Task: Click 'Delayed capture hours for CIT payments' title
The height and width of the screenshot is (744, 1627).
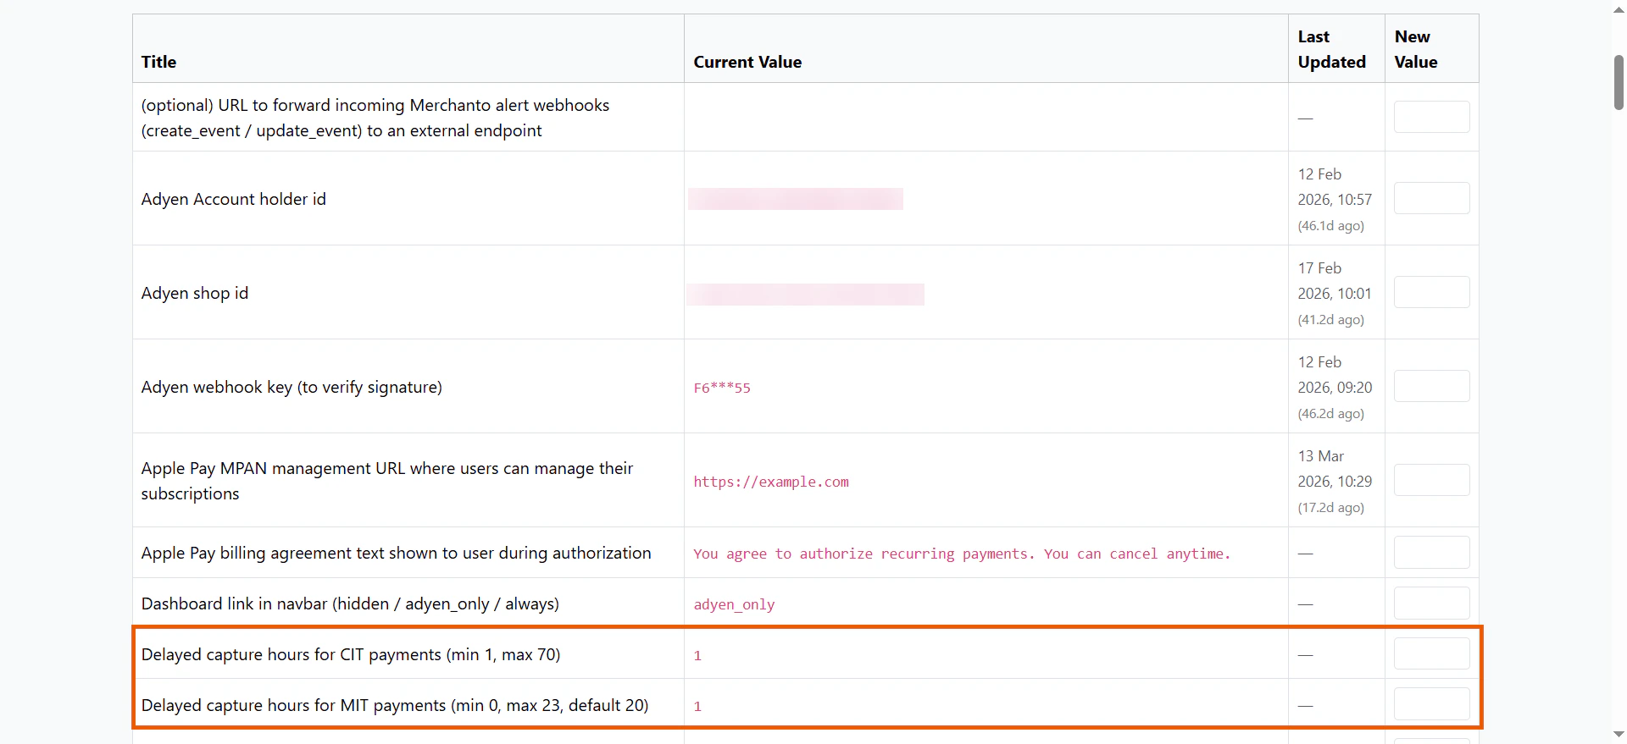Action: click(x=351, y=654)
